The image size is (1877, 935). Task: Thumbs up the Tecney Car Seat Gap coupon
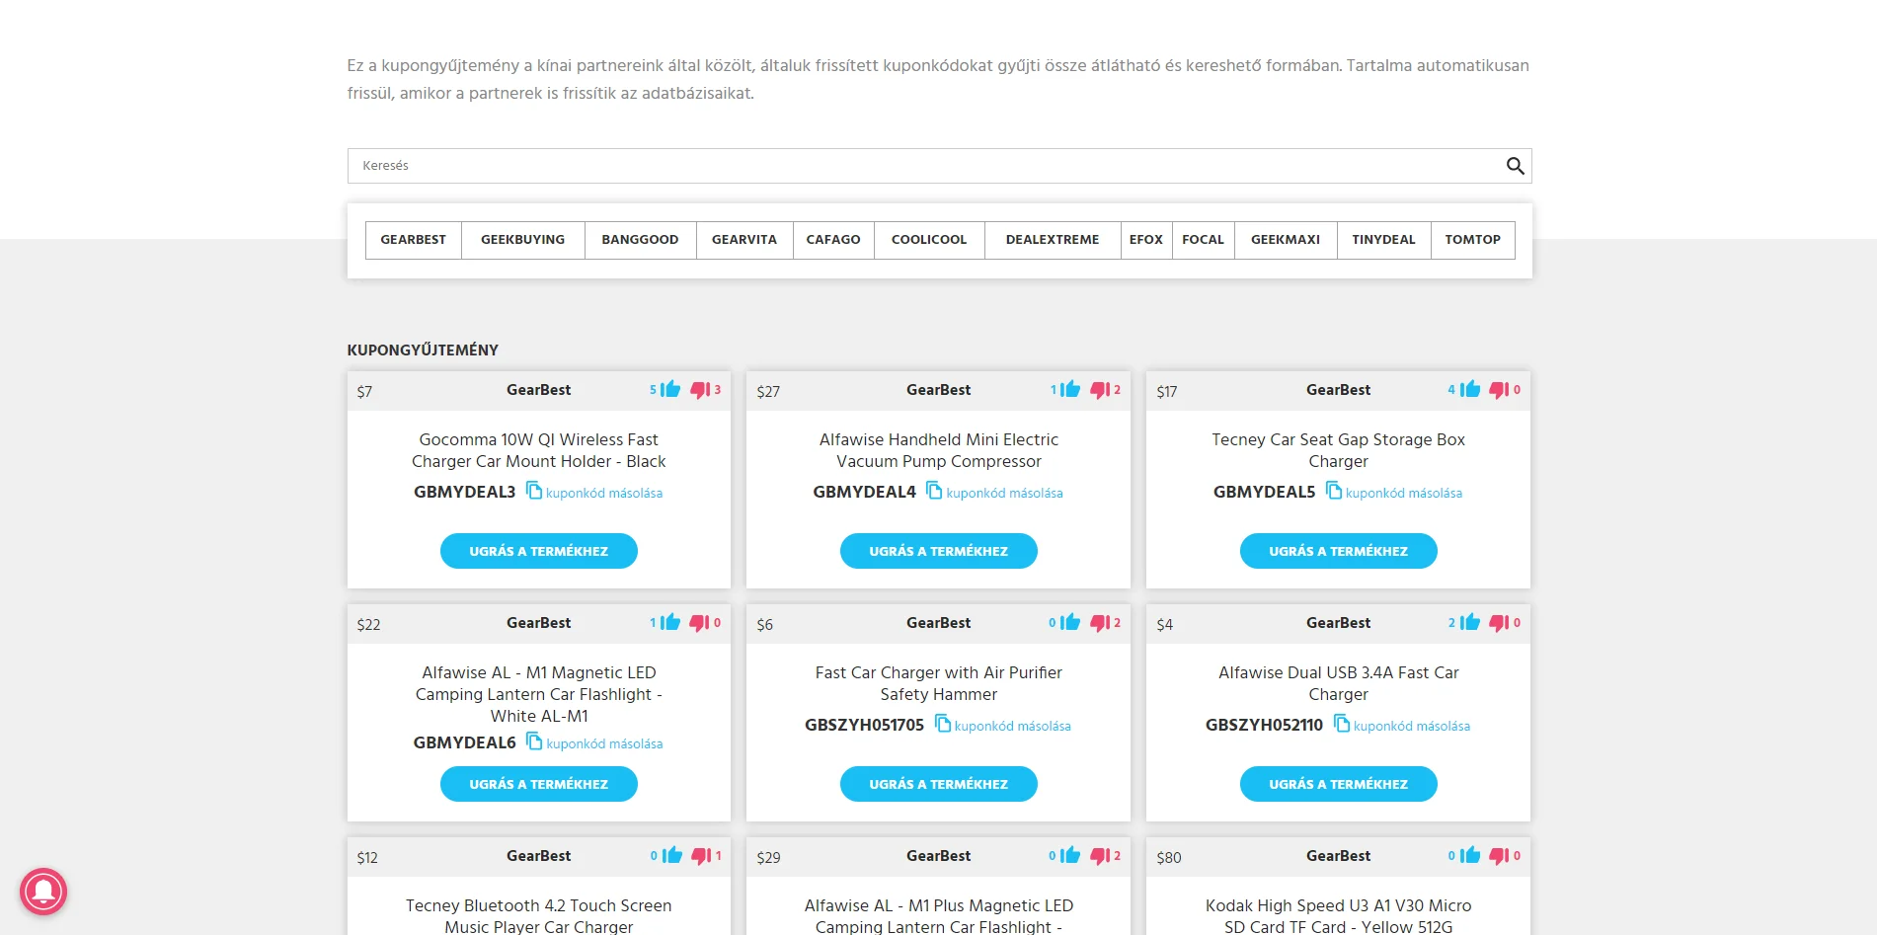(x=1470, y=389)
